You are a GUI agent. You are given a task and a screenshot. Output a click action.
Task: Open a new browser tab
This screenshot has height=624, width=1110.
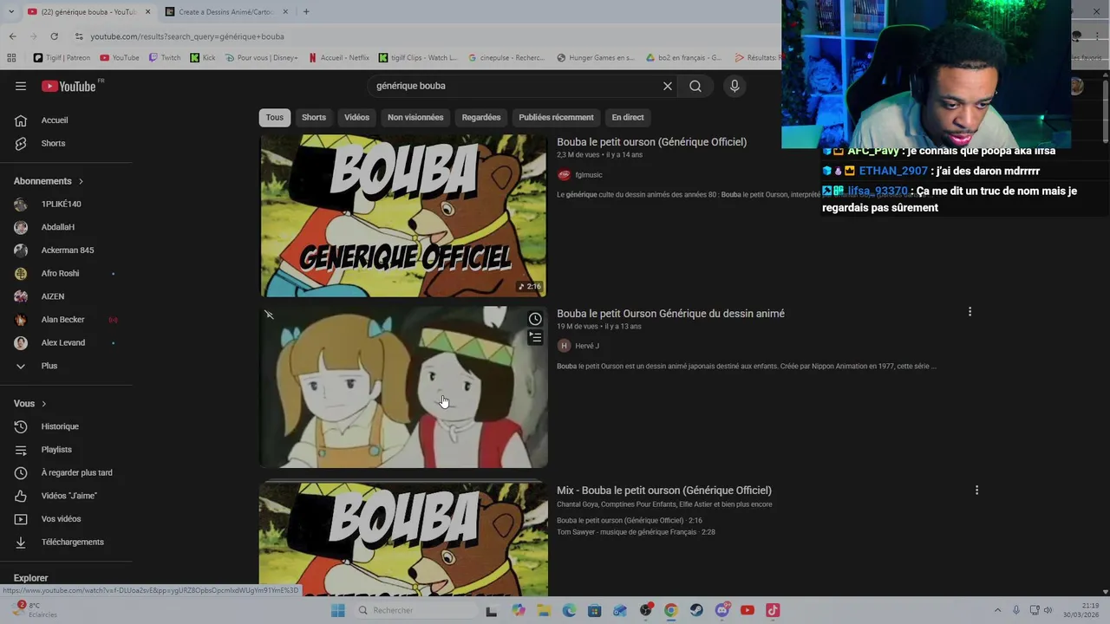306,11
